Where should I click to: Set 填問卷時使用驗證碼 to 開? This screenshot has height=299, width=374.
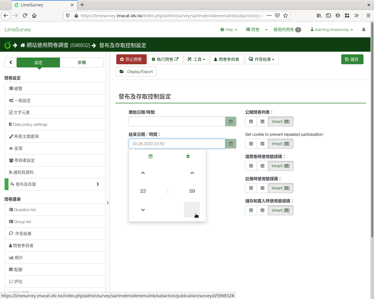pos(251,166)
